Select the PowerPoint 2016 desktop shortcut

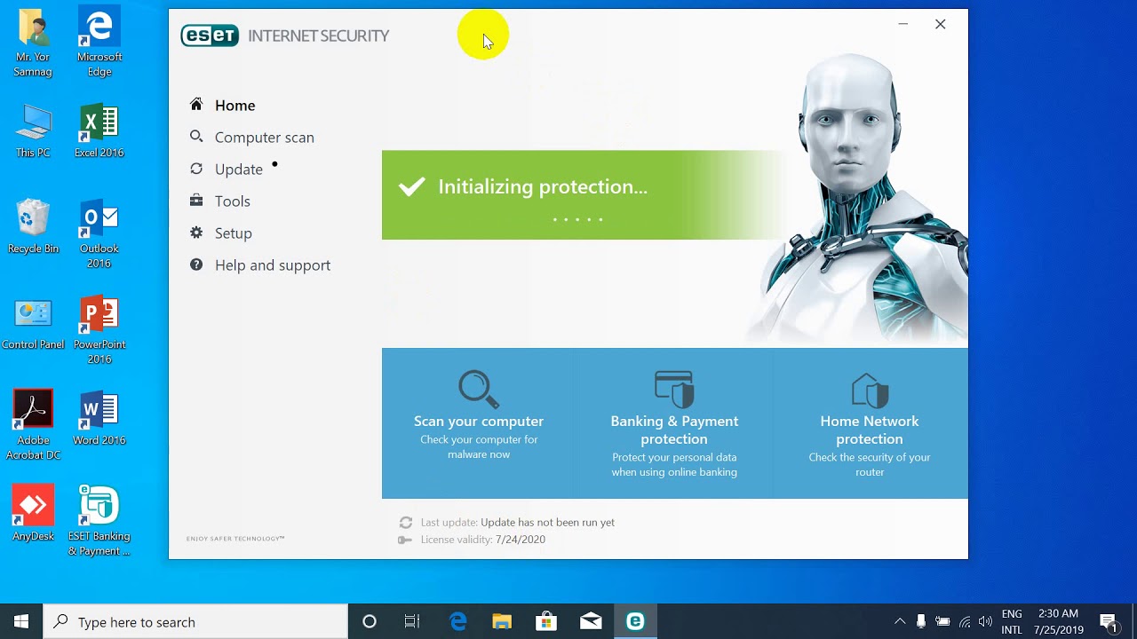[99, 330]
